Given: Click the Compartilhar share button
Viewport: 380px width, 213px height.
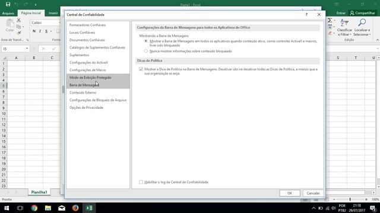Looking at the screenshot, I should click(362, 13).
